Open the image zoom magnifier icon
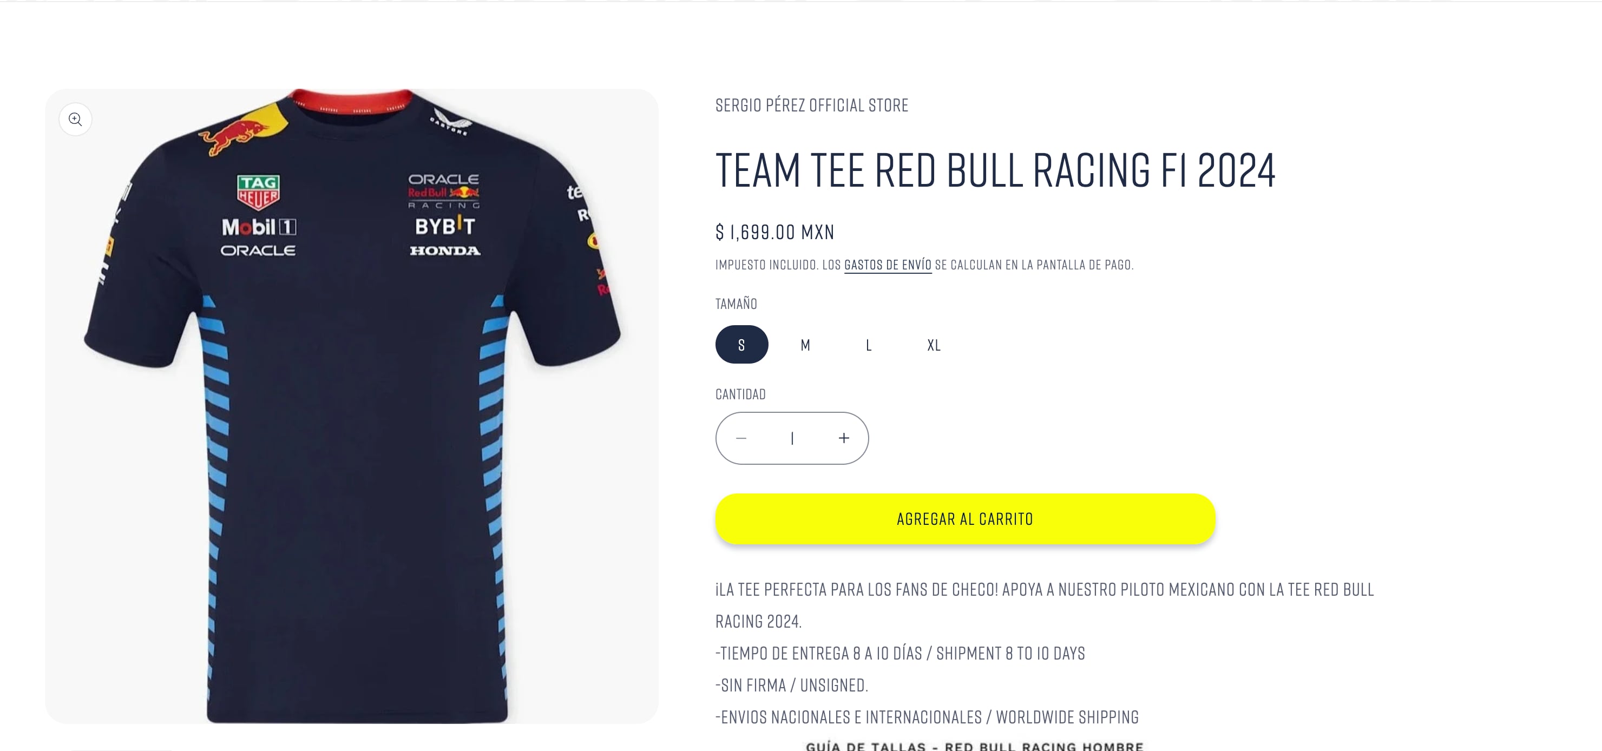 pos(75,120)
